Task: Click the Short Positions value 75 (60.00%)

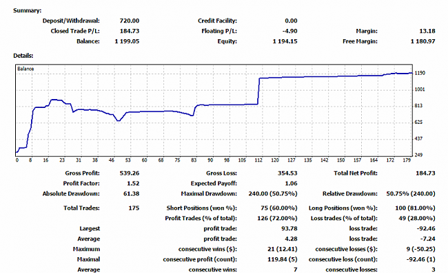Action: [279, 208]
